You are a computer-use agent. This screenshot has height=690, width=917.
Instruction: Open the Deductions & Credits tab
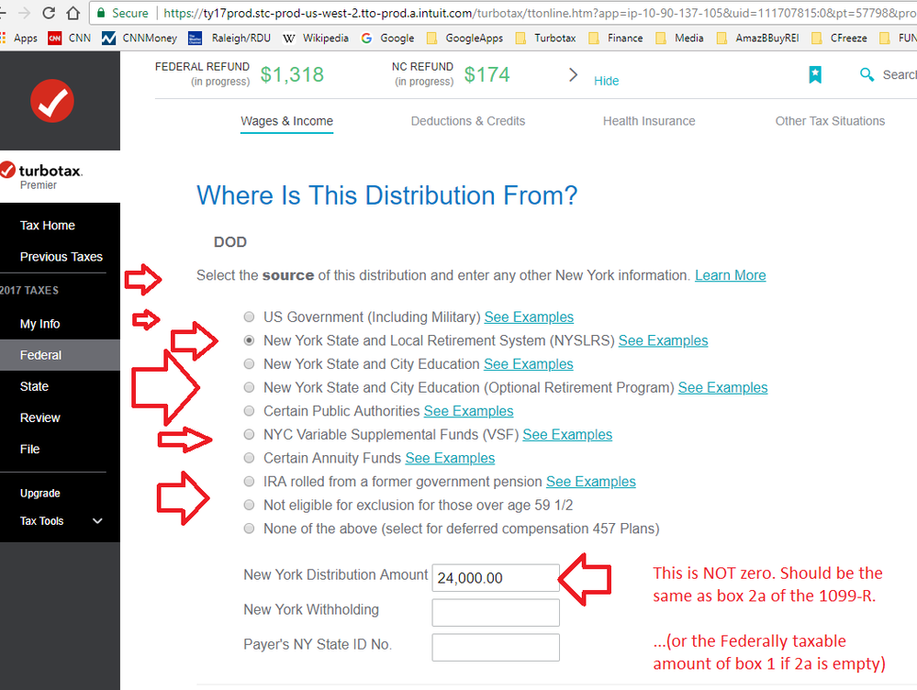click(x=468, y=121)
